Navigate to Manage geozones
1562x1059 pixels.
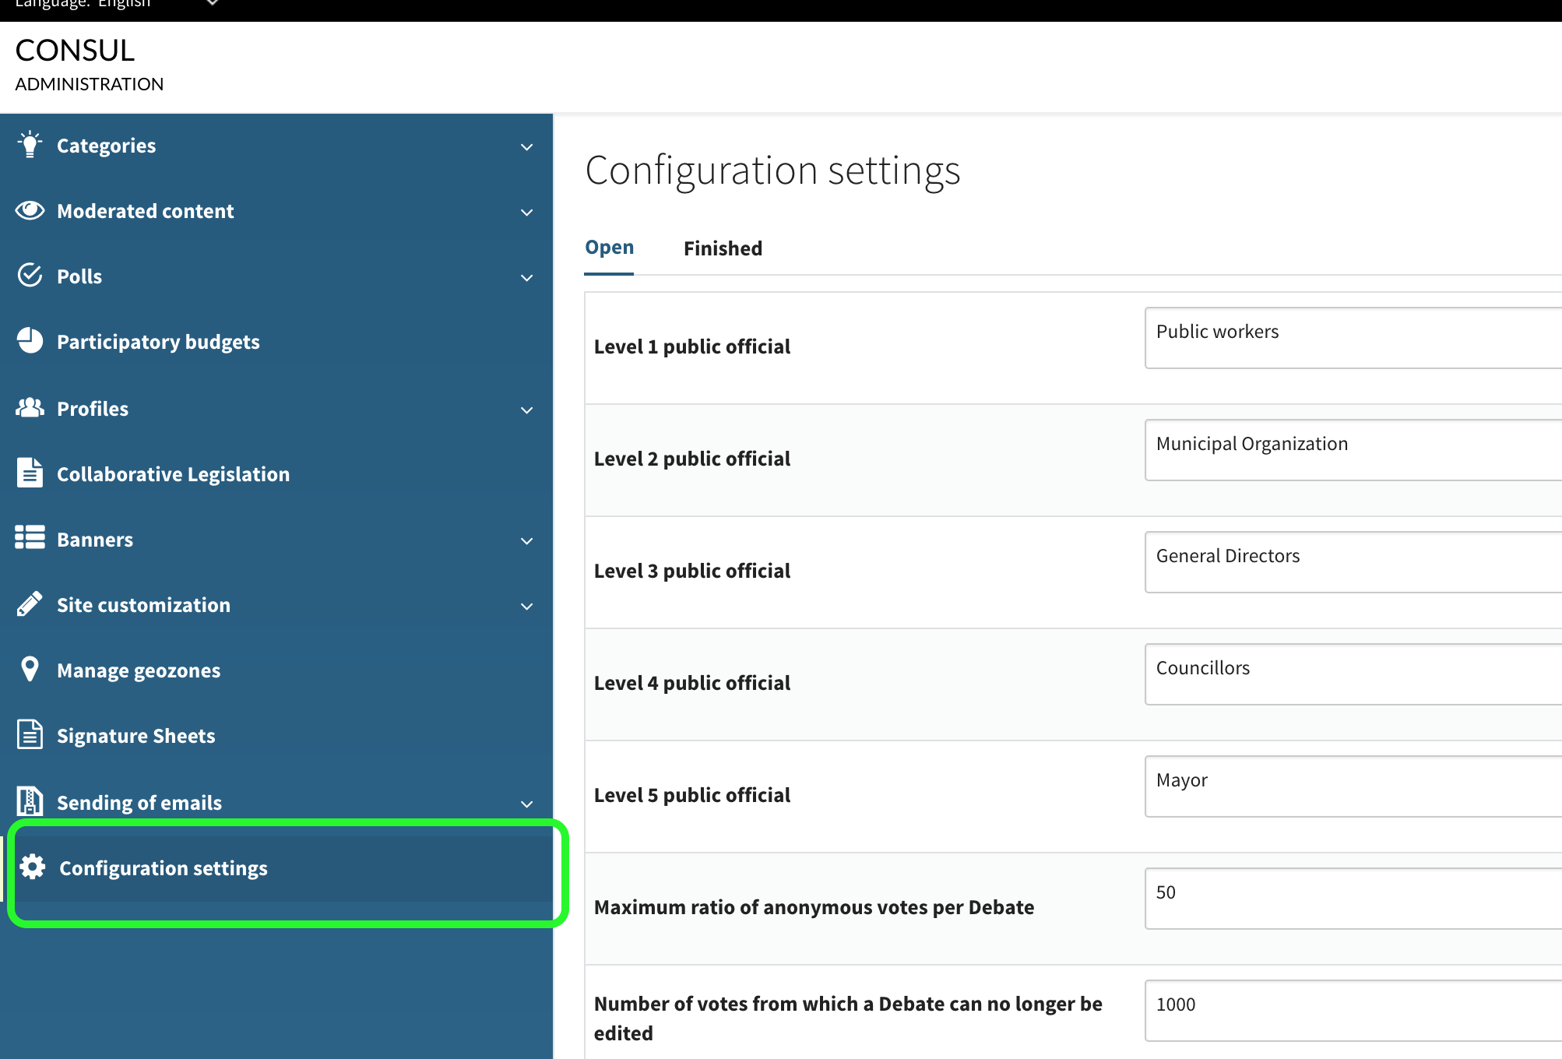[138, 669]
